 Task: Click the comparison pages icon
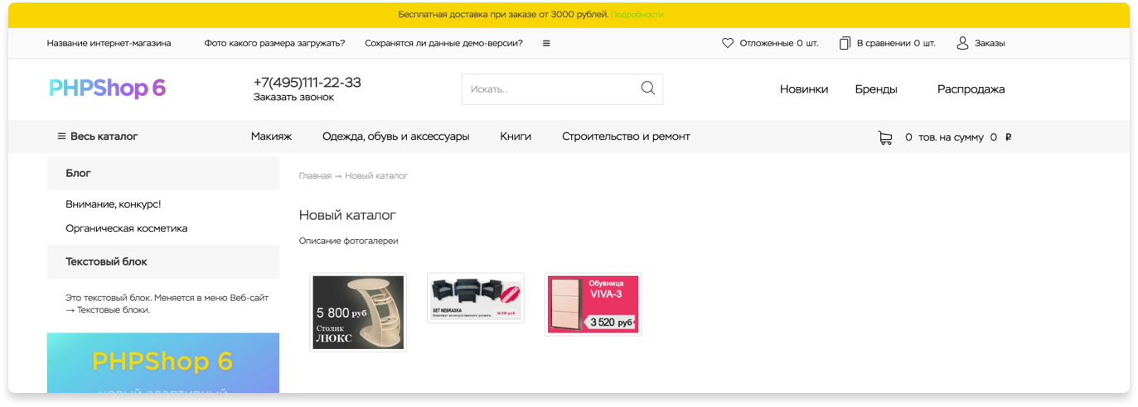[x=845, y=43]
